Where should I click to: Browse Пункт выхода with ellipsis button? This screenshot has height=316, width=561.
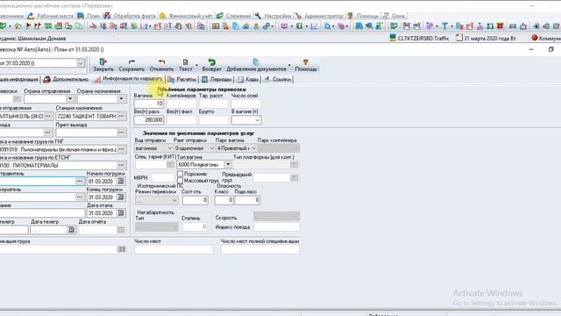[122, 133]
